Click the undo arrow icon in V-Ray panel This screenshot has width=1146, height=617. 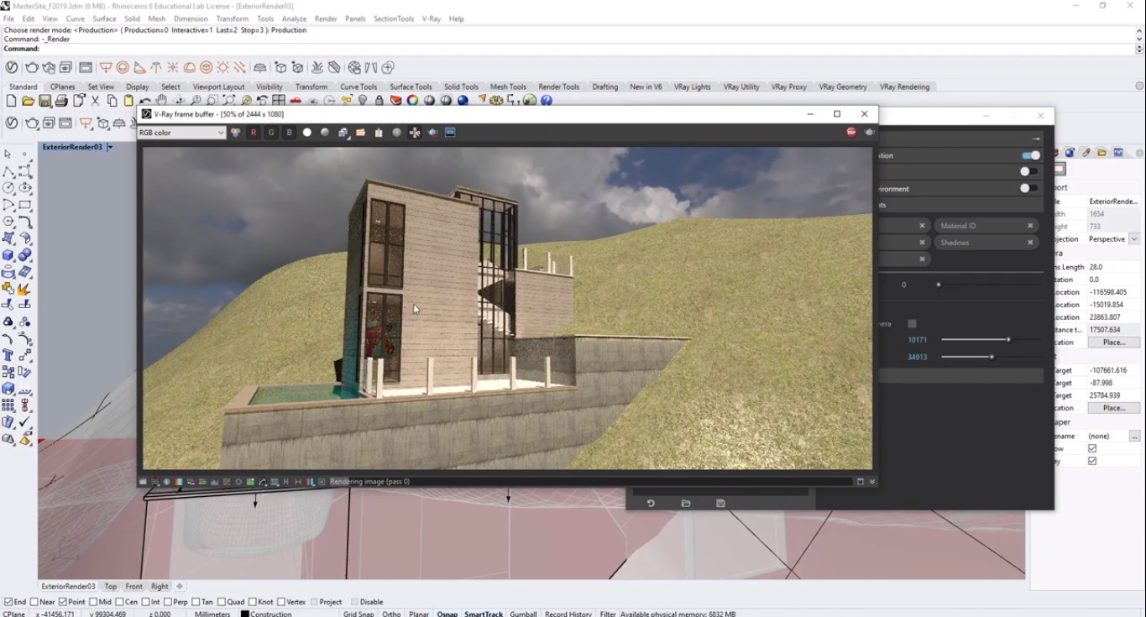tap(651, 503)
